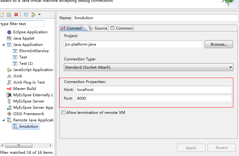Click the Filter launch configurations icon
Screen dimensions: 239x156
pyautogui.click(x=33, y=15)
